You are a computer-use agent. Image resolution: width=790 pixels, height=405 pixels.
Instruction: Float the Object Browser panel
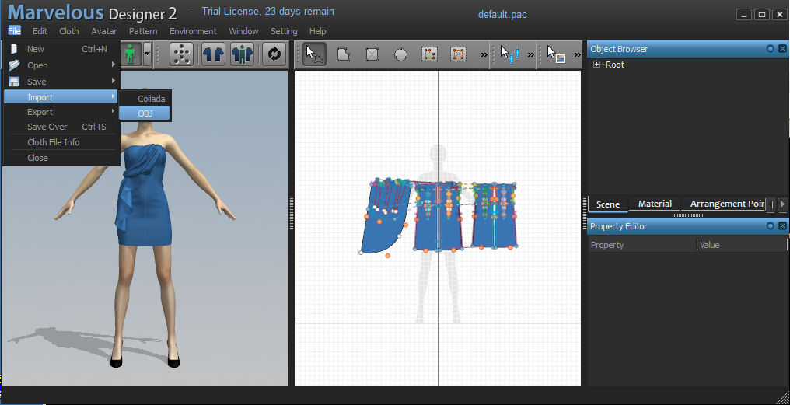coord(771,49)
